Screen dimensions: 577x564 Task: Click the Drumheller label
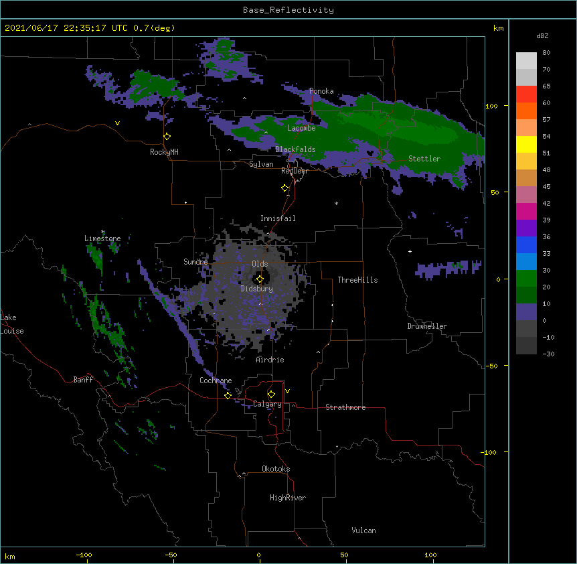pos(427,326)
